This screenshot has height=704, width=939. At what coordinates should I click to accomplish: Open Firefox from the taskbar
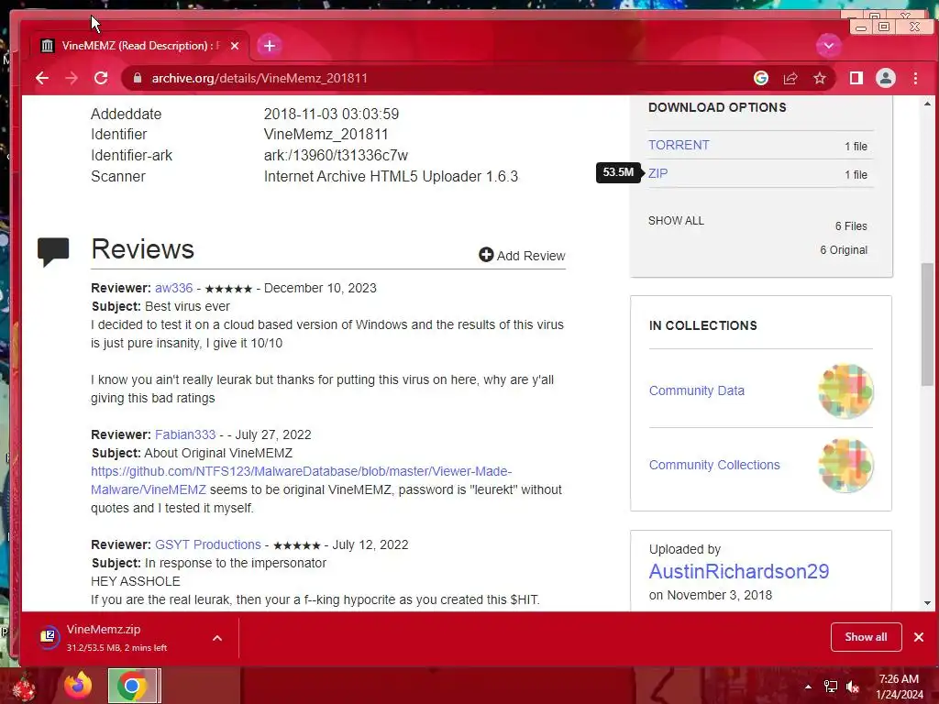tap(78, 686)
